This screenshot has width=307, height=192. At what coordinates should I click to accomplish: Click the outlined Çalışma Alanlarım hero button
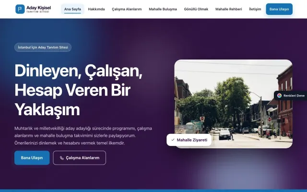coord(79,158)
